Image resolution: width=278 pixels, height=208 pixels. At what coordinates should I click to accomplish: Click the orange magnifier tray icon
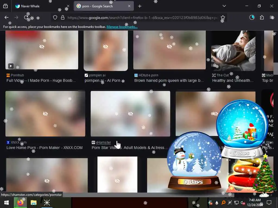coord(224,203)
